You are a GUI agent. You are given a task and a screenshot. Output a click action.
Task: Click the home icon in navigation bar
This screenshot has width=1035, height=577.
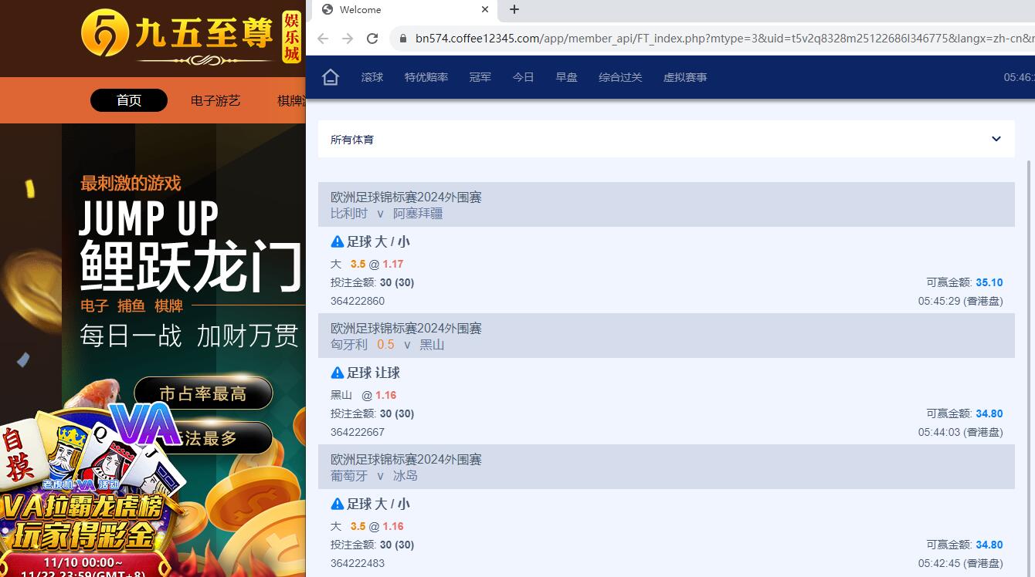pos(331,77)
